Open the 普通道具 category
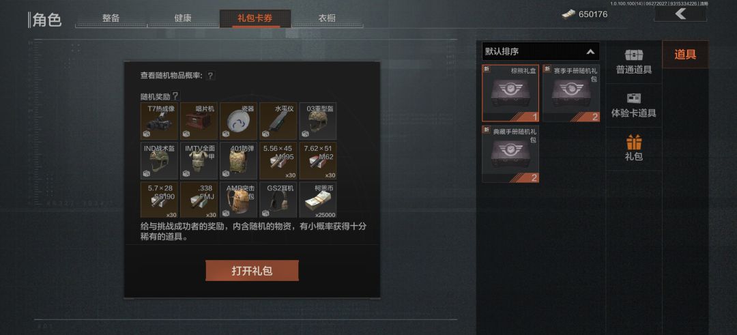737x335 pixels. 633,62
